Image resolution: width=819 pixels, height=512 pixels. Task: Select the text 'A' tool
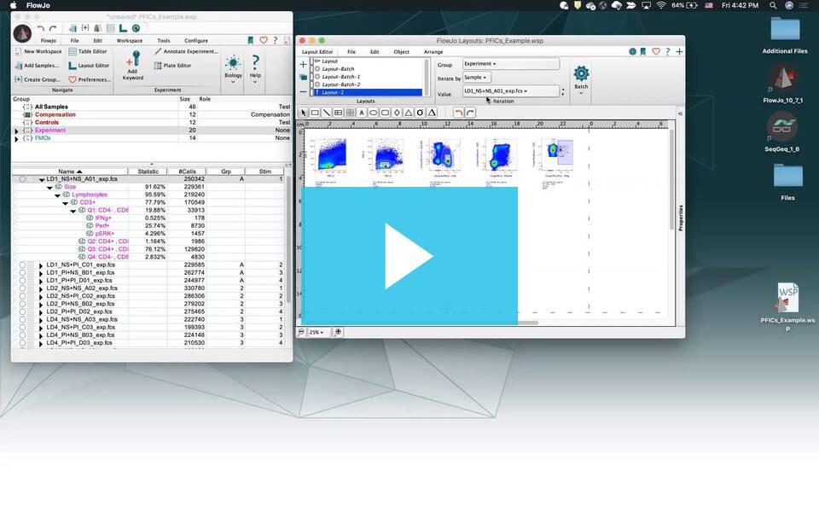[x=362, y=113]
